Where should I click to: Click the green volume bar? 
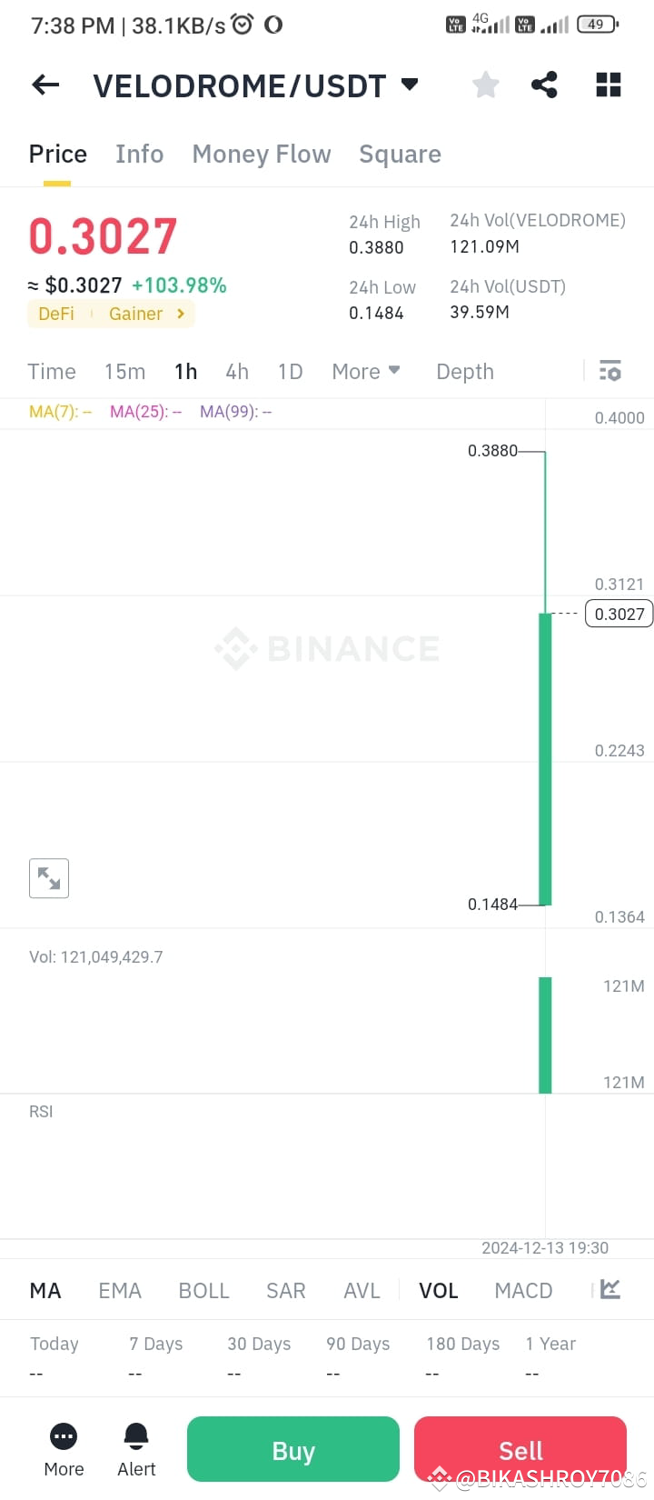[x=545, y=1035]
